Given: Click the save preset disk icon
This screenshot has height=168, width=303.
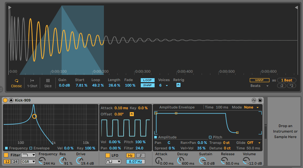Looking at the screenshot, I should coord(260,100).
